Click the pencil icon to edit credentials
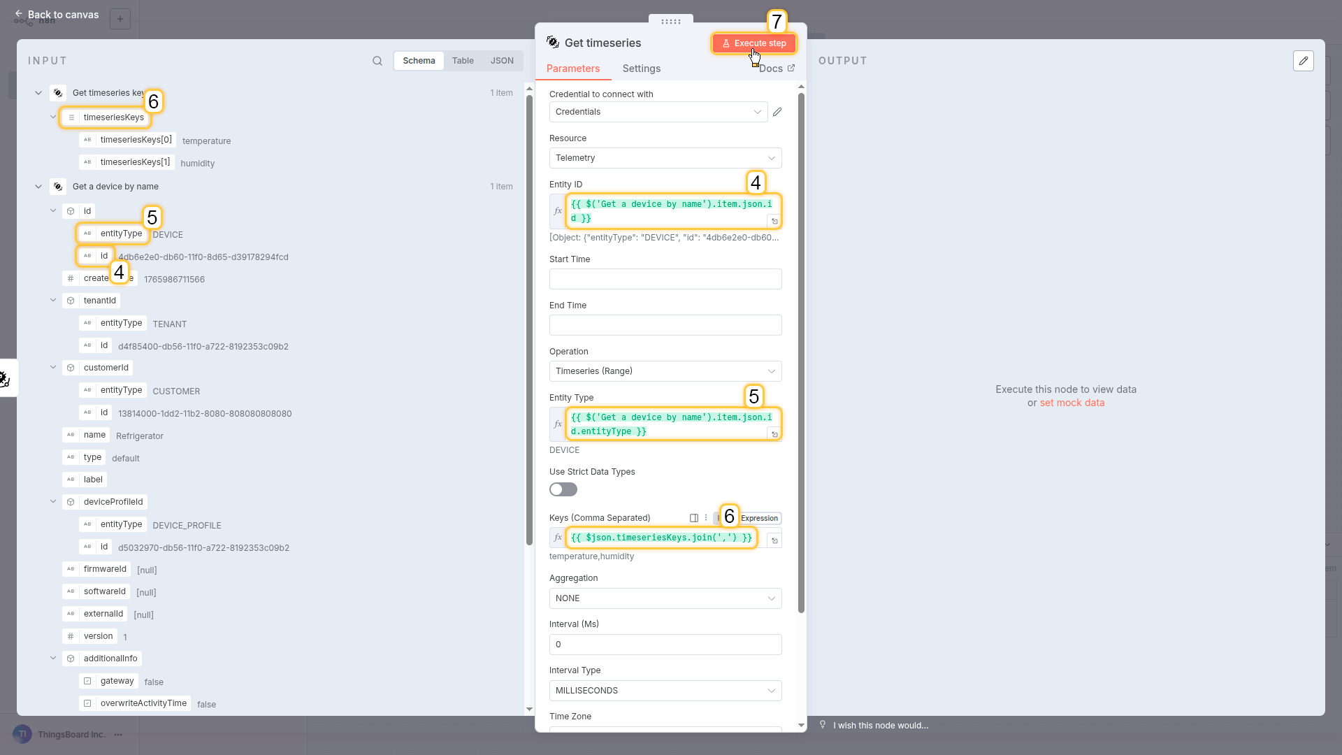Image resolution: width=1342 pixels, height=755 pixels. click(x=777, y=112)
